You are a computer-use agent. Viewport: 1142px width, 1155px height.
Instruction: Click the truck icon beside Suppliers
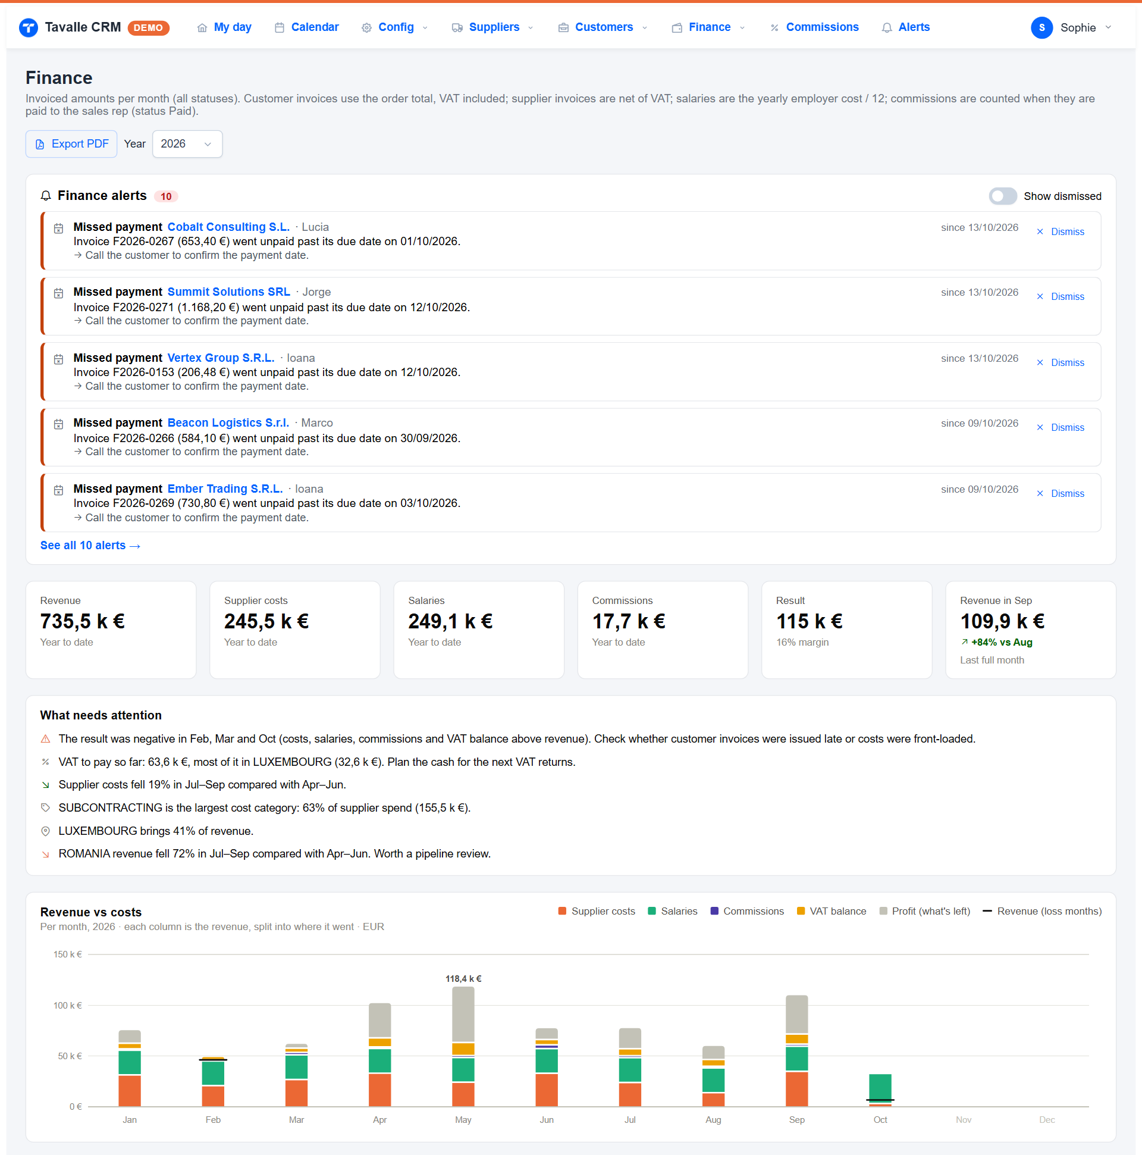[457, 28]
